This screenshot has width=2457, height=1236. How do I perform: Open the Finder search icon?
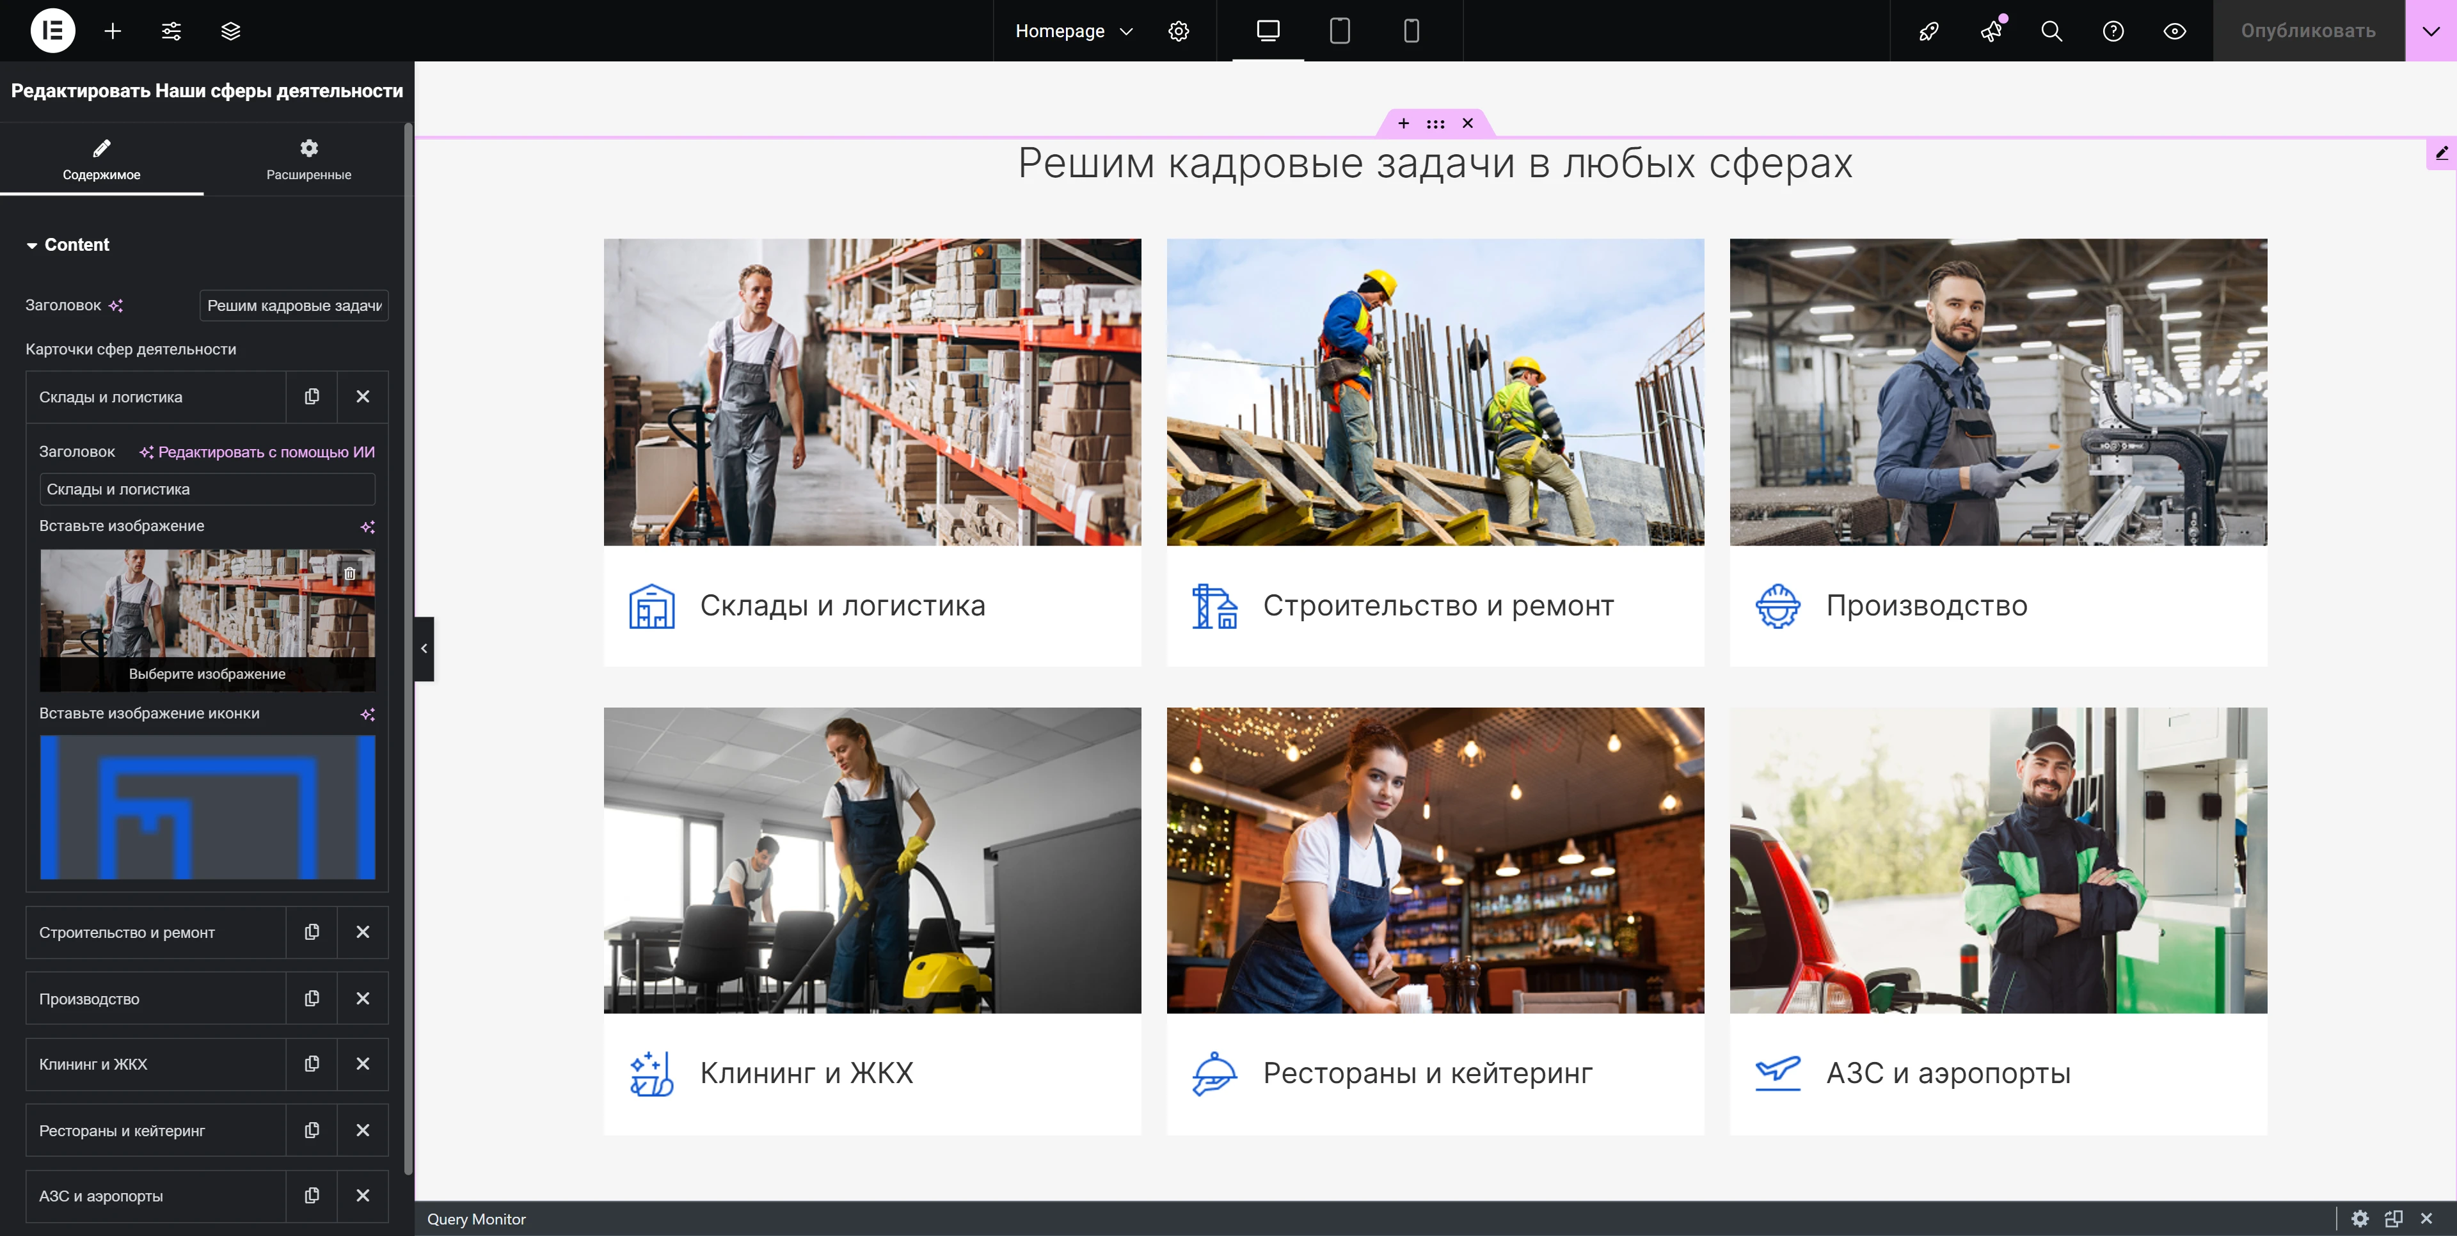click(x=2051, y=31)
